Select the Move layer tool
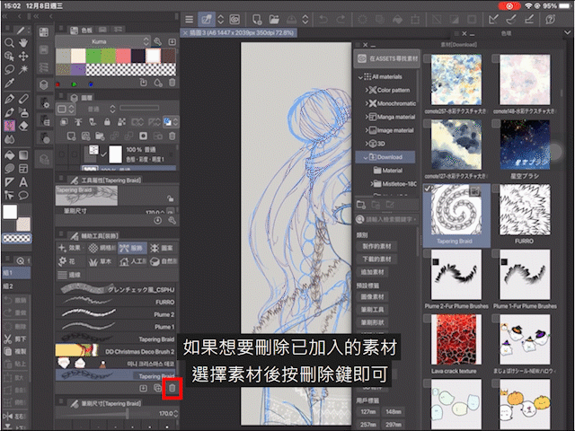Viewport: 575px width, 431px height. 23,56
